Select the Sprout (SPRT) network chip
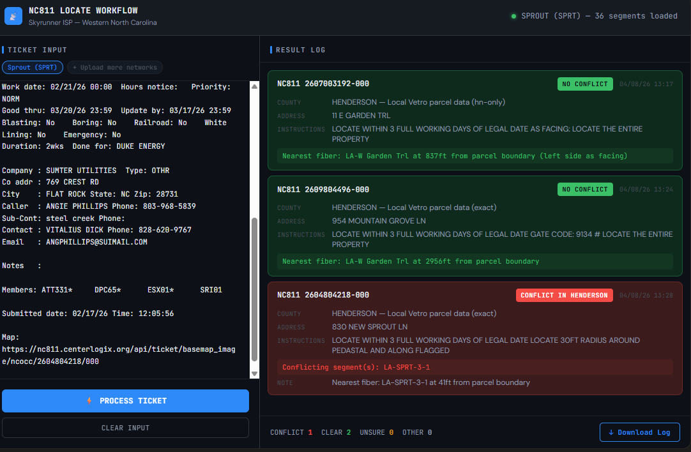The height and width of the screenshot is (452, 691). point(32,68)
